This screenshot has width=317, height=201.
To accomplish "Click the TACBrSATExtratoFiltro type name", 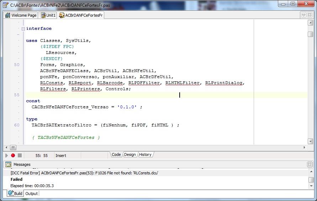I will (62, 125).
